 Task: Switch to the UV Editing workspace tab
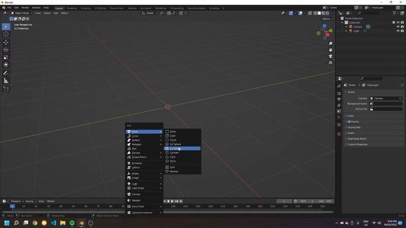tap(100, 8)
